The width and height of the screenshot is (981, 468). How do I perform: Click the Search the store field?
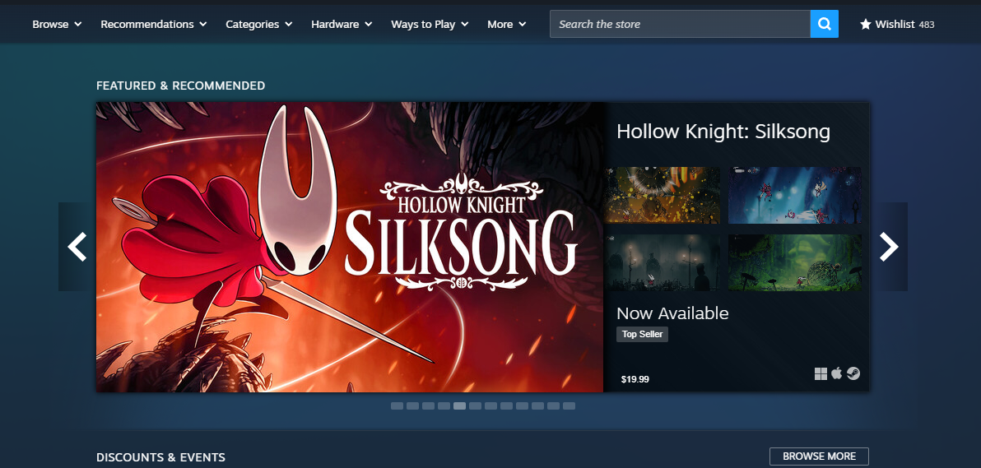pyautogui.click(x=680, y=25)
